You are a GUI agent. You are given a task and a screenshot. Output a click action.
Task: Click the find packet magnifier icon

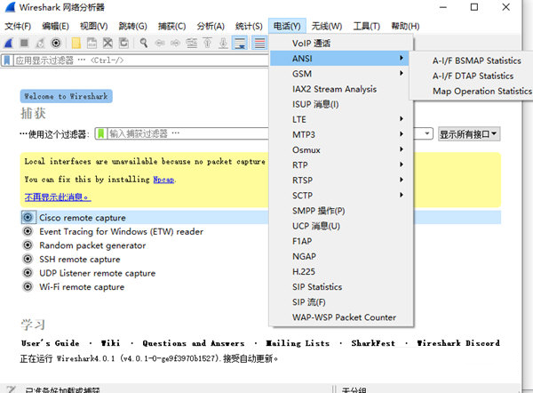click(x=144, y=43)
